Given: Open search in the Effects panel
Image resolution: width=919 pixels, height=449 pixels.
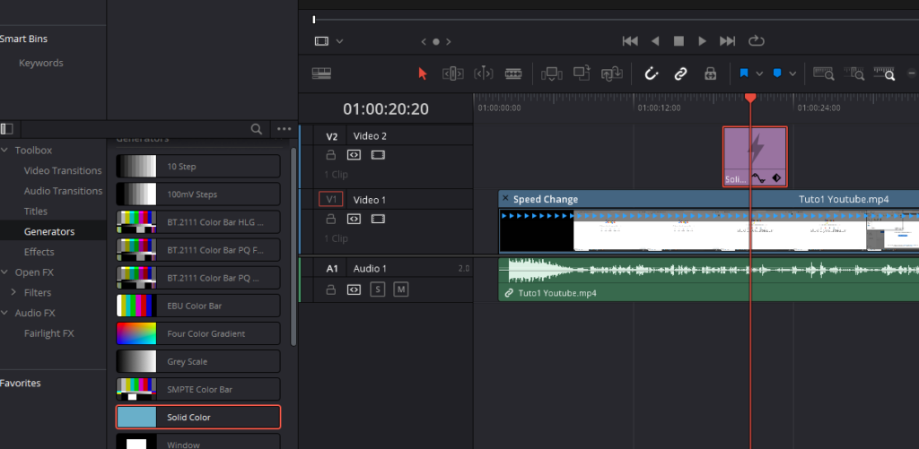Looking at the screenshot, I should pyautogui.click(x=257, y=129).
